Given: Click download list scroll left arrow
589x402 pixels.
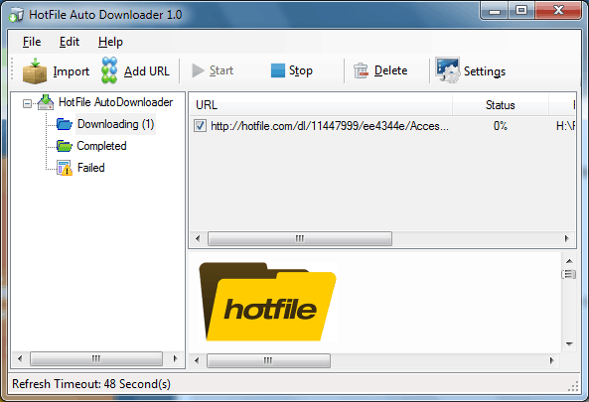Looking at the screenshot, I should 198,239.
